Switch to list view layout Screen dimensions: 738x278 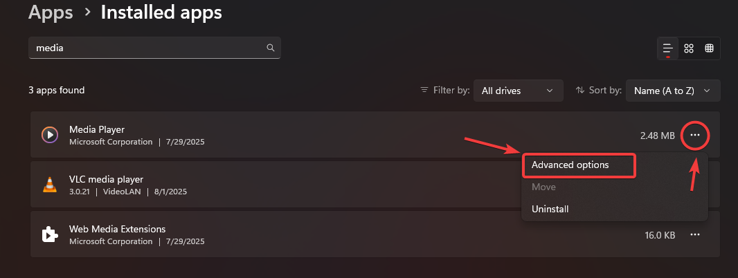coord(667,48)
